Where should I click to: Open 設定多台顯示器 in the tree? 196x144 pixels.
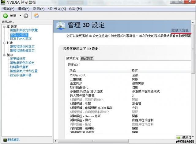tap(21, 75)
